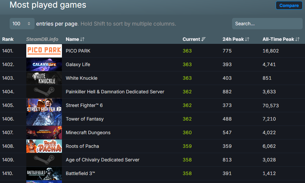This screenshot has width=305, height=183.
Task: Click the SteamDB.info column header
Action: [42, 39]
